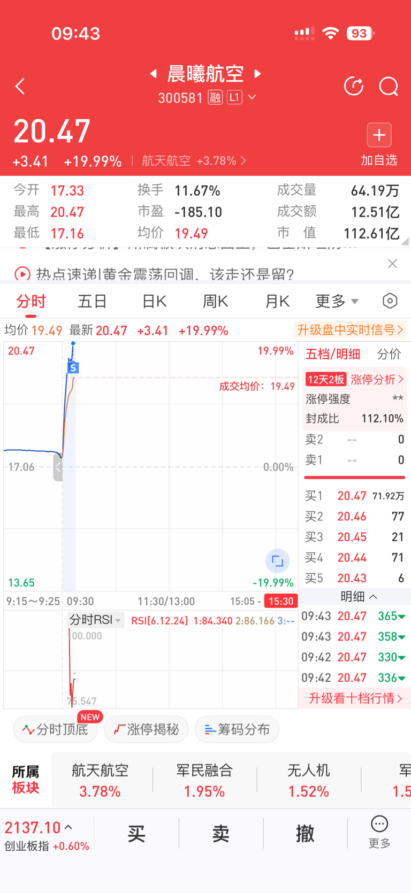This screenshot has height=893, width=411.
Task: Switch to 周K chart tab
Action: 216,302
